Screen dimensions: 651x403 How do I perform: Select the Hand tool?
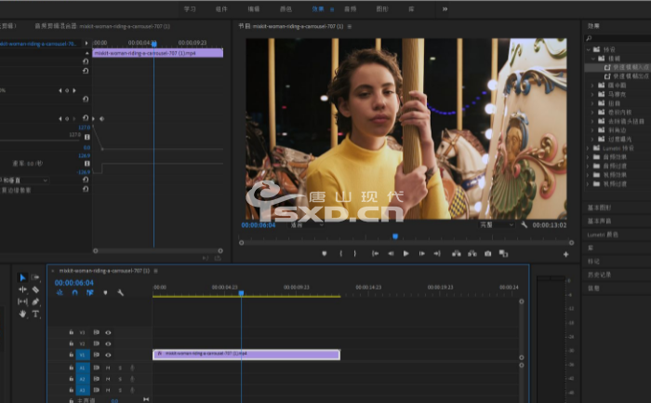(22, 314)
